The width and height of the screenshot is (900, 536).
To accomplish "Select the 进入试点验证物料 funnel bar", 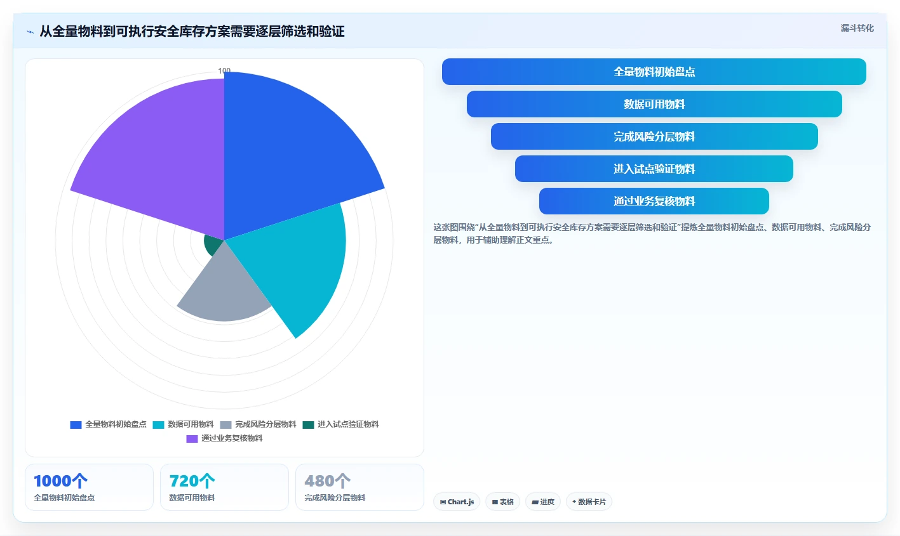I will pos(654,169).
